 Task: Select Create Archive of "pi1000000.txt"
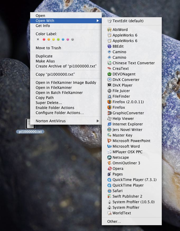point(66,66)
